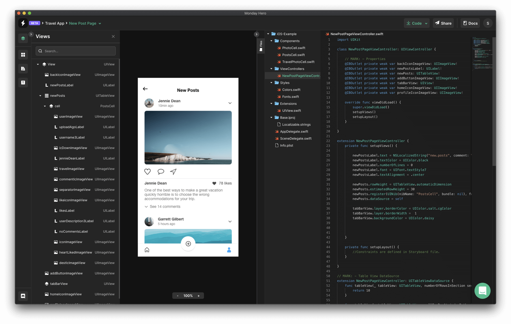Increase canvas zoom with the plus control
The image size is (511, 324).
click(x=199, y=296)
